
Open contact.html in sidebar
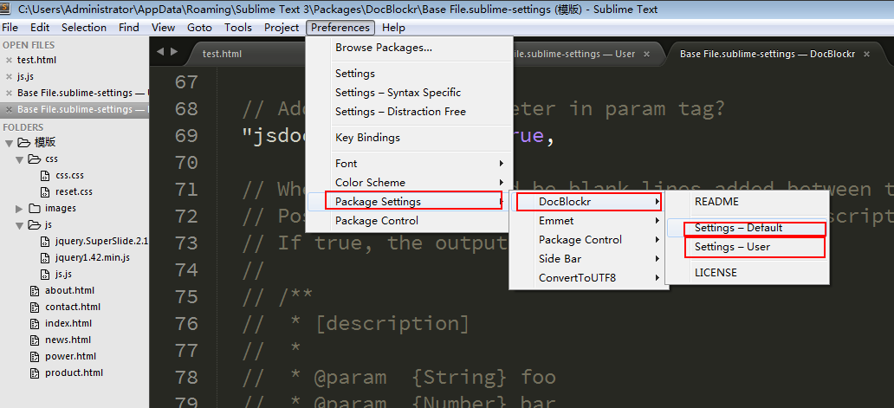point(73,308)
